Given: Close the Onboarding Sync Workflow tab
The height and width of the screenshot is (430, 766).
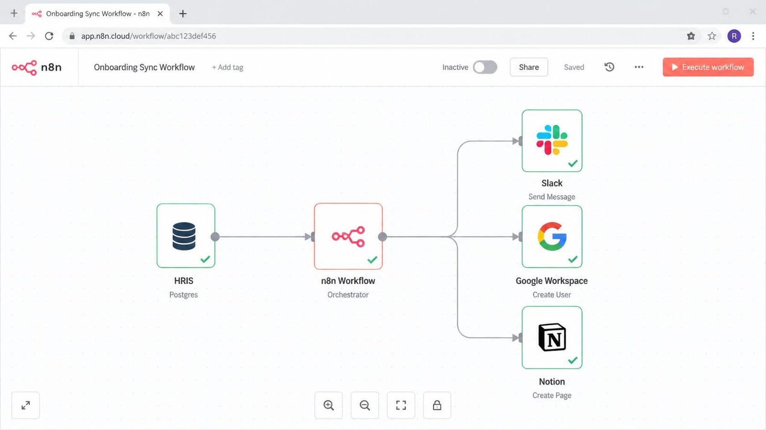Looking at the screenshot, I should [x=160, y=13].
